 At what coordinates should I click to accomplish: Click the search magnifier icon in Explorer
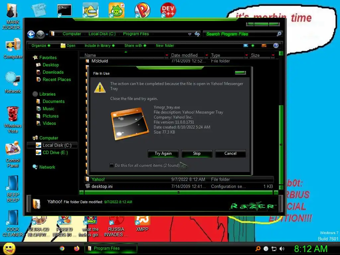click(x=279, y=34)
